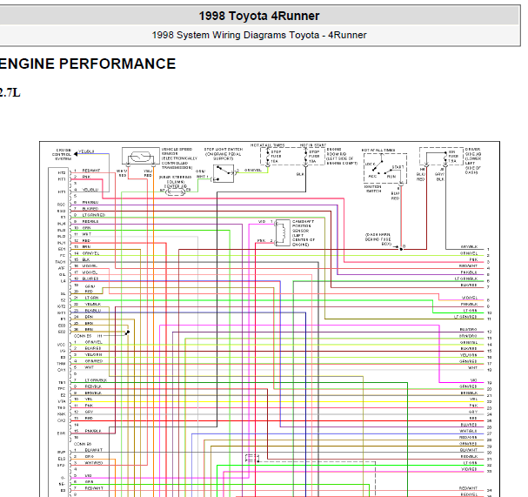The width and height of the screenshot is (528, 497).
Task: Click the splice dot near CONN E5
Action: pyautogui.click(x=128, y=332)
